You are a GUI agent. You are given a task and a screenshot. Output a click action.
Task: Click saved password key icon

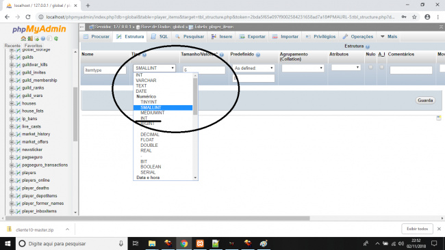(x=403, y=17)
